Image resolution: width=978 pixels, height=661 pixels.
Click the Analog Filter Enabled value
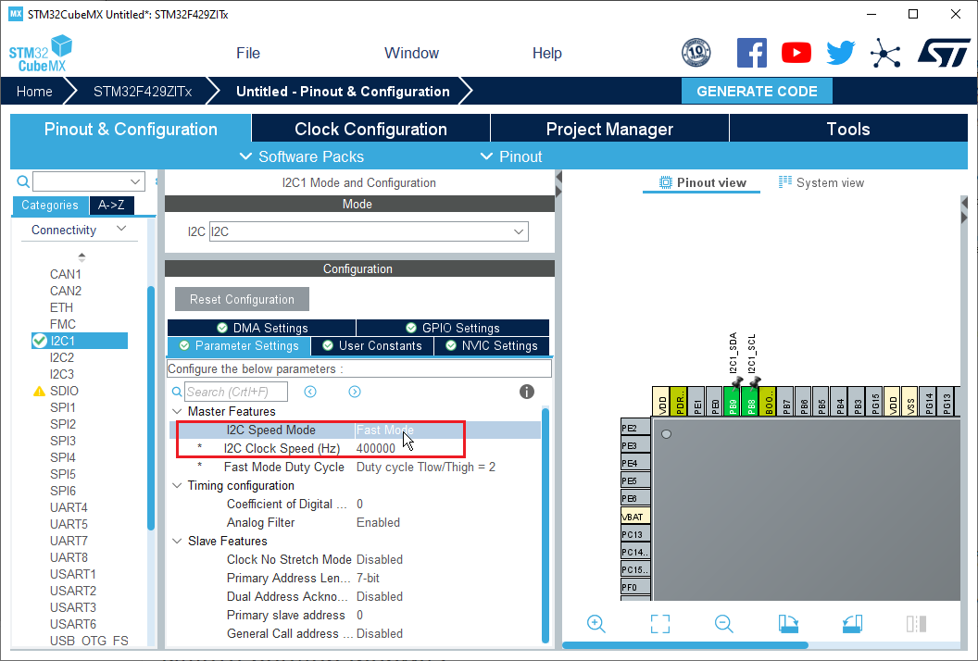[378, 522]
